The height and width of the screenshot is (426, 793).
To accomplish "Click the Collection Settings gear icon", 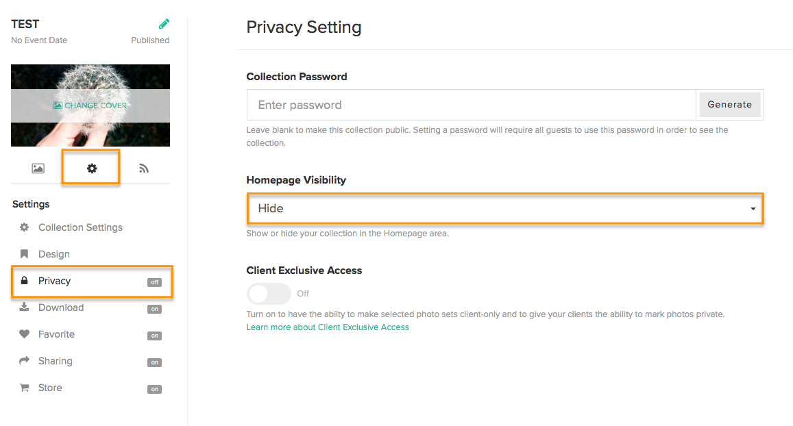I will (x=24, y=227).
